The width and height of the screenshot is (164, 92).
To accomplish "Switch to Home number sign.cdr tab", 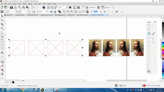I will (x=82, y=15).
